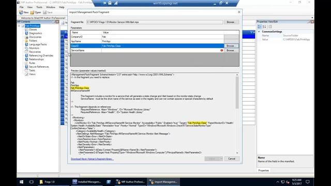
Task: Select the Rules node icon
Action: click(26, 63)
